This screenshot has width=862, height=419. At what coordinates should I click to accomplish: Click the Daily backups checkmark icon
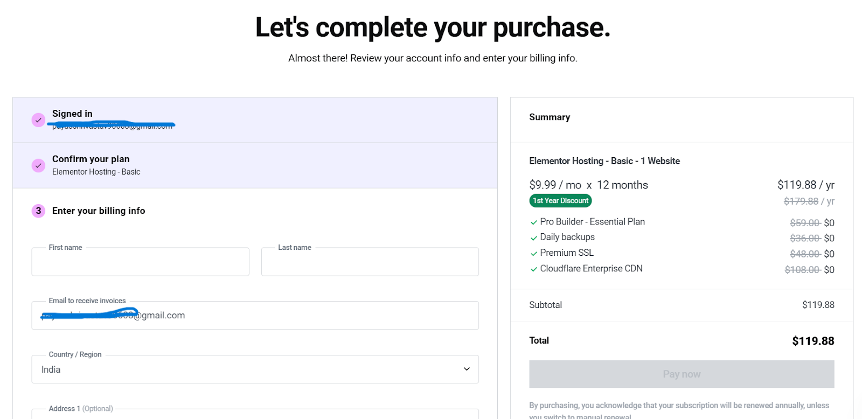click(533, 238)
